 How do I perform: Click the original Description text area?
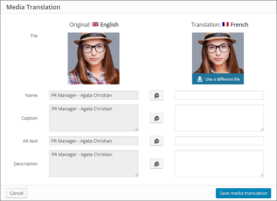(x=94, y=164)
